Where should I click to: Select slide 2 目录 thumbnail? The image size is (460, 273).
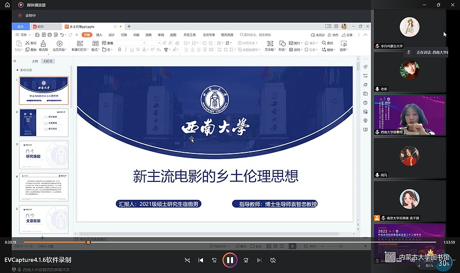44,123
